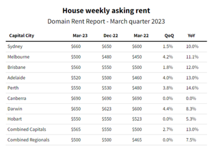Click the House weekly asking rent title
The width and height of the screenshot is (213, 151).
tap(106, 11)
